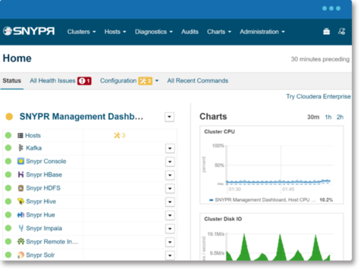Open the Administration menu
Viewport: 364px width, 273px height.
[262, 32]
